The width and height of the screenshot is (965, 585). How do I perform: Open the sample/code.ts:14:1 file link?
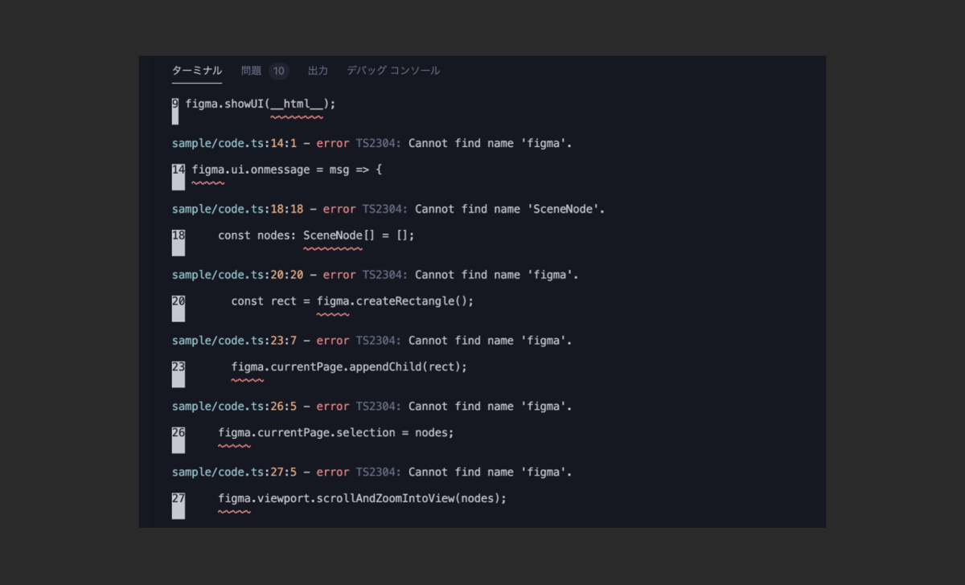[x=235, y=143]
